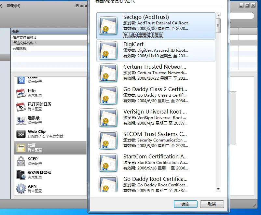The image size is (261, 215).
Task: Select the Certum Trusted Networ... title
Action: tap(155, 67)
